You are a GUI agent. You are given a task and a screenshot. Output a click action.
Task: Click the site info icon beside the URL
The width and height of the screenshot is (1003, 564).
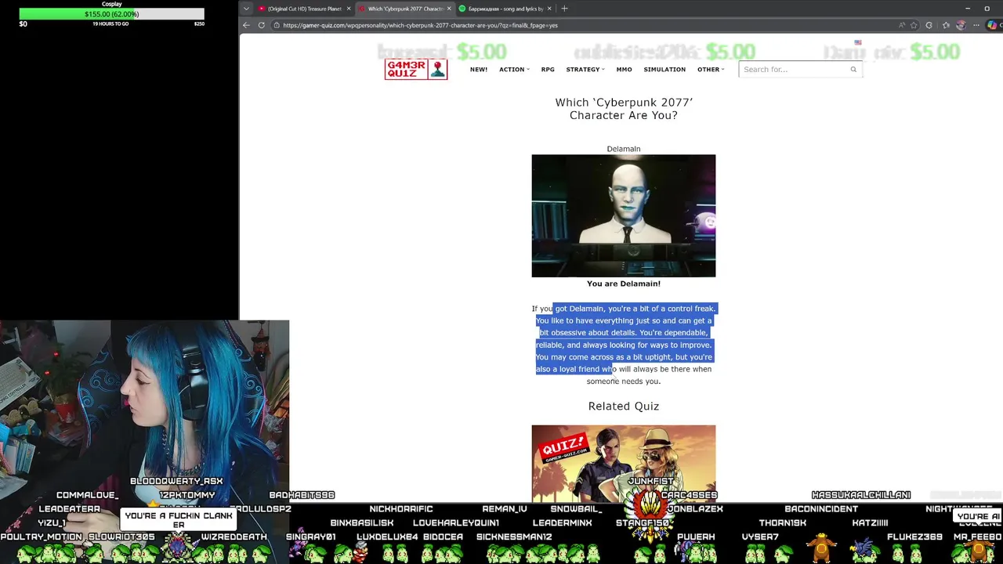(x=277, y=25)
